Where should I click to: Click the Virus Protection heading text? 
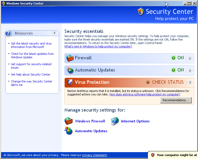[92, 82]
